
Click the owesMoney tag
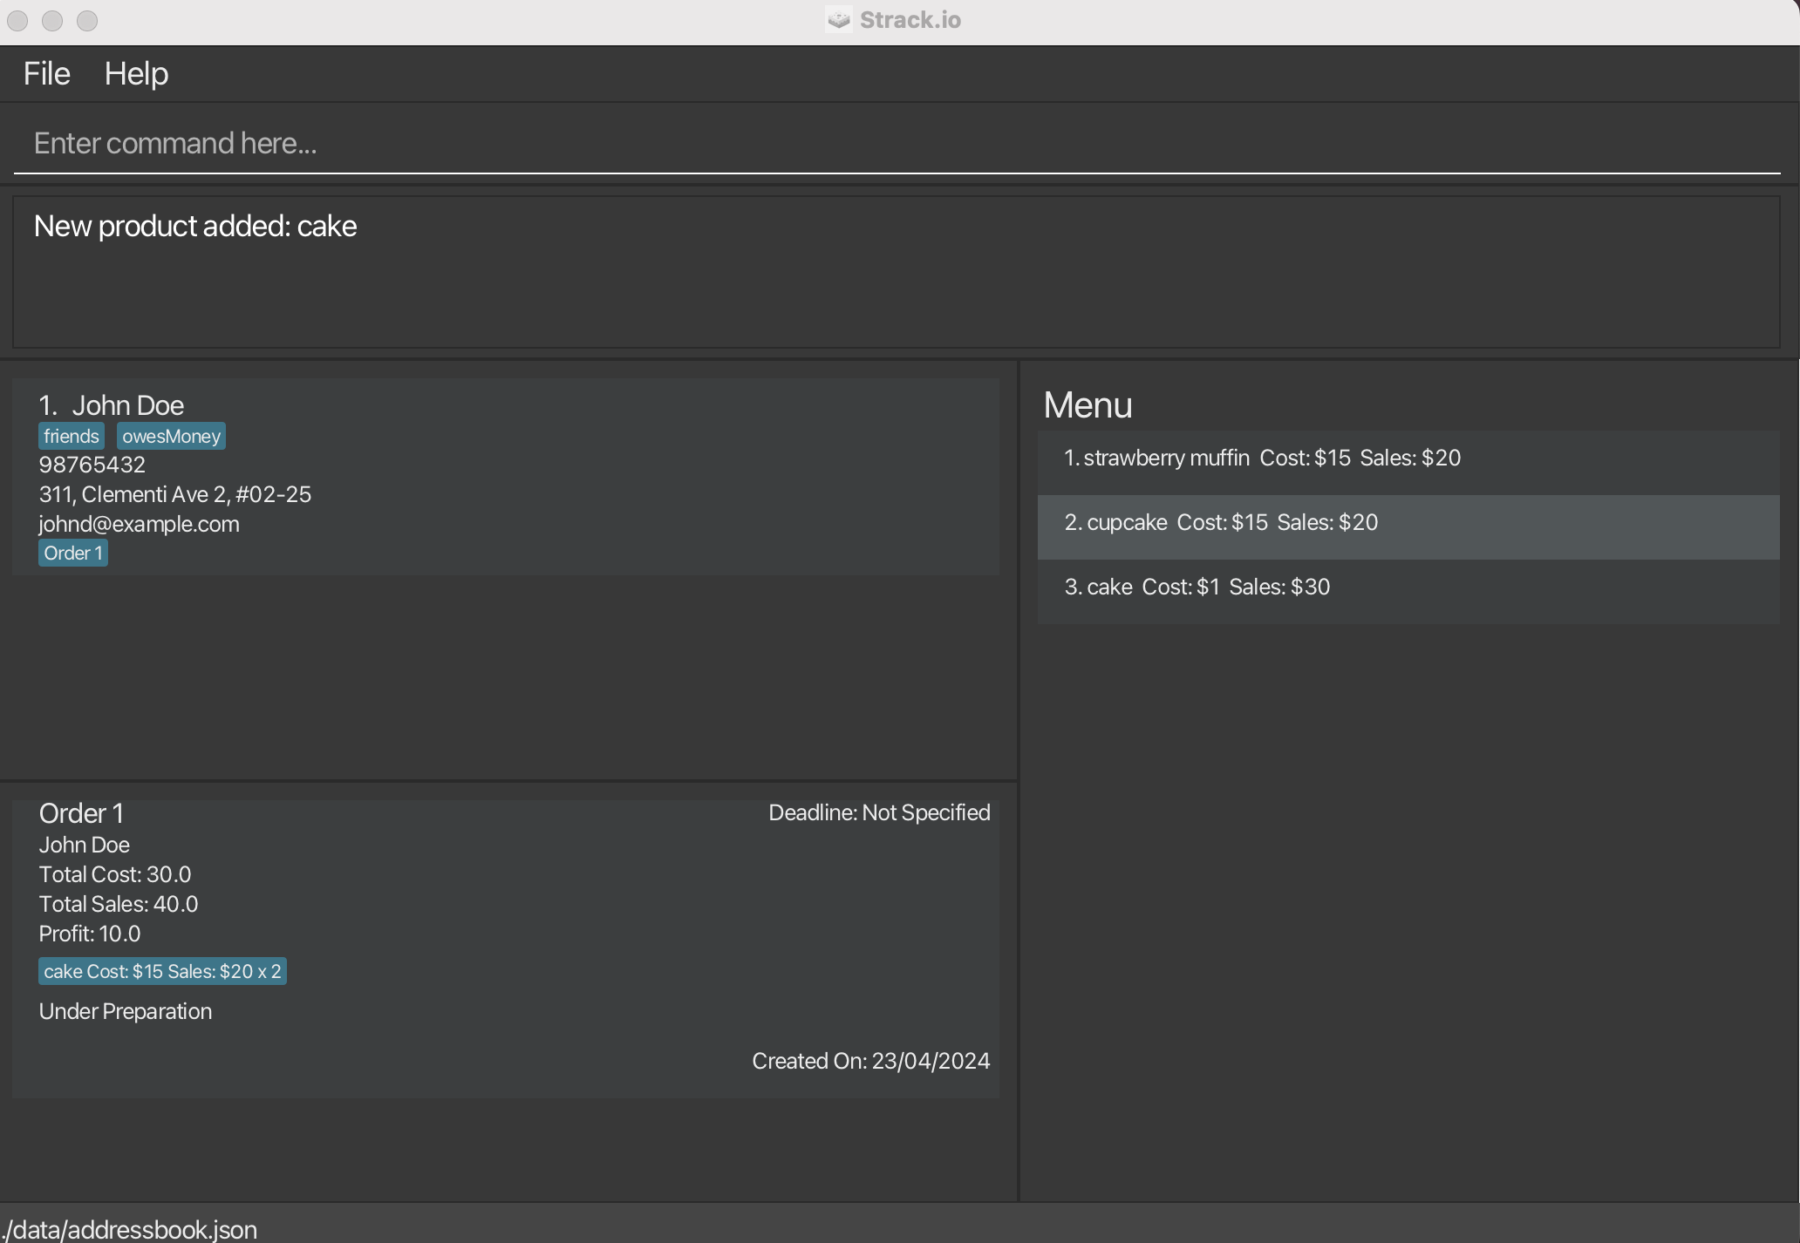[171, 436]
